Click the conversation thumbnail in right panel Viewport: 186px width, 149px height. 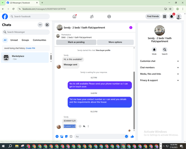[160, 31]
